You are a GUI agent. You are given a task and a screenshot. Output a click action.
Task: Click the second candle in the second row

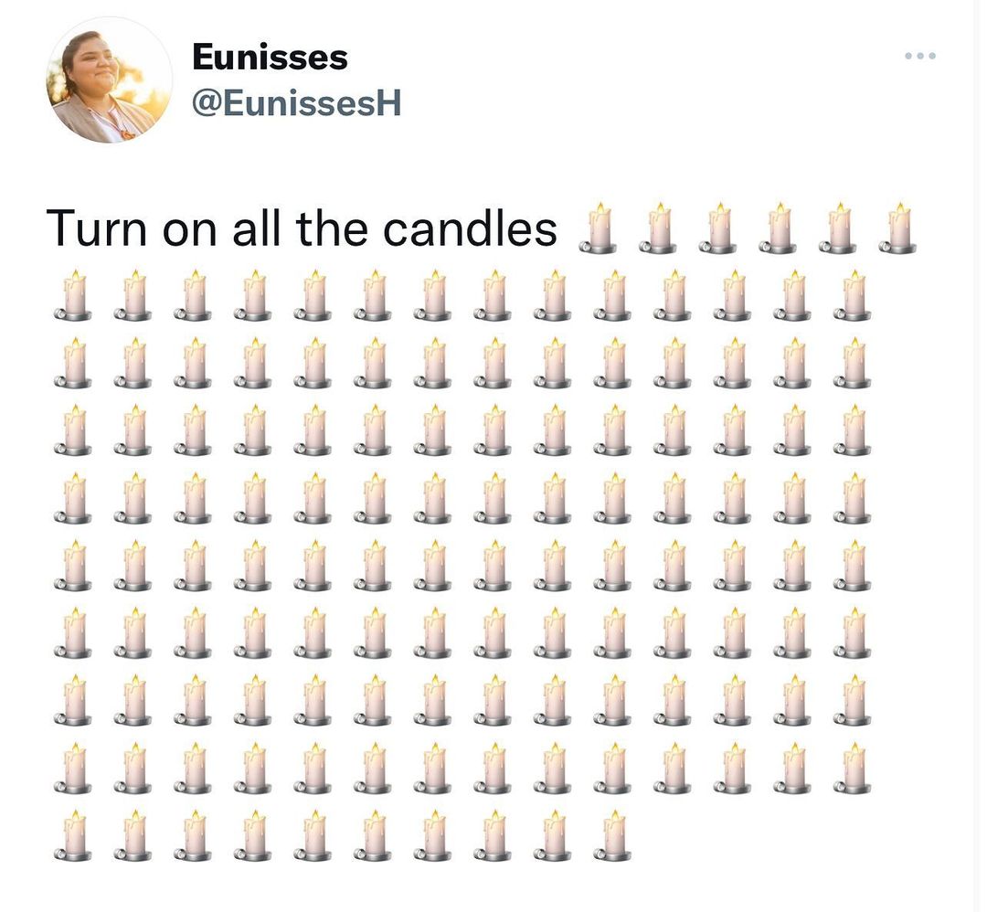click(133, 296)
